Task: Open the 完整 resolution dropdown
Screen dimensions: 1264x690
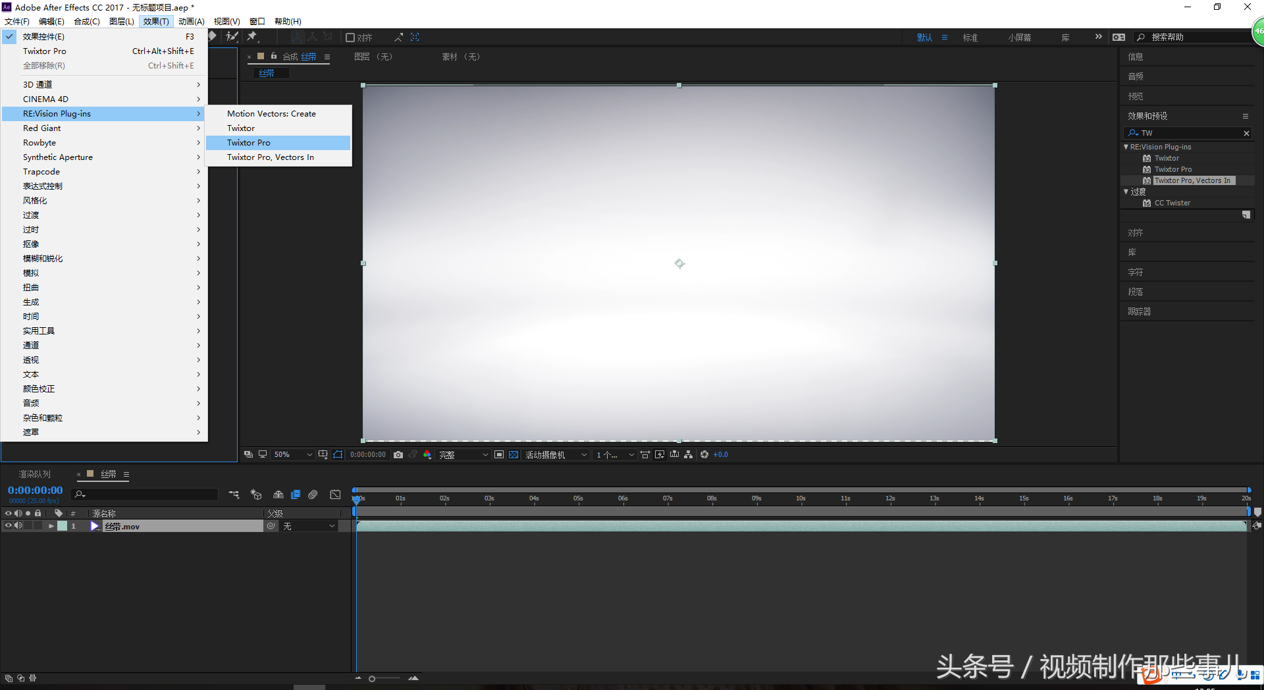Action: 464,454
